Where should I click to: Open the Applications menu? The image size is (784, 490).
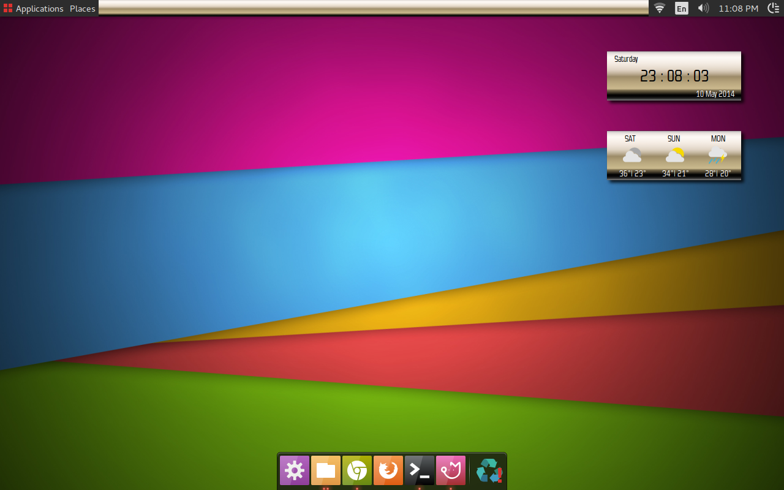point(33,9)
